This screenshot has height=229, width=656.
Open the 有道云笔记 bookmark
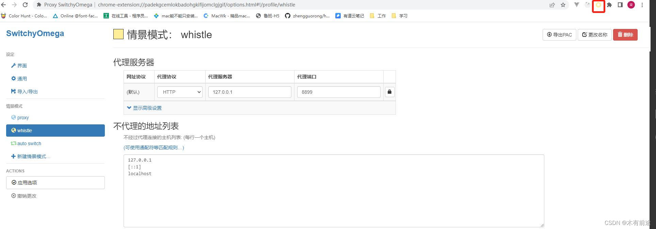click(350, 16)
